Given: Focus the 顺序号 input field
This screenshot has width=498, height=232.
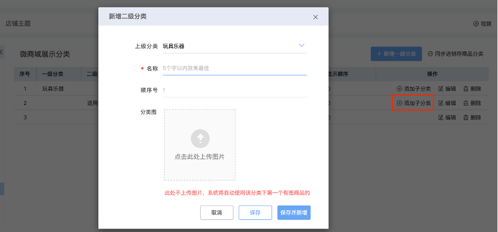Looking at the screenshot, I should pyautogui.click(x=234, y=90).
